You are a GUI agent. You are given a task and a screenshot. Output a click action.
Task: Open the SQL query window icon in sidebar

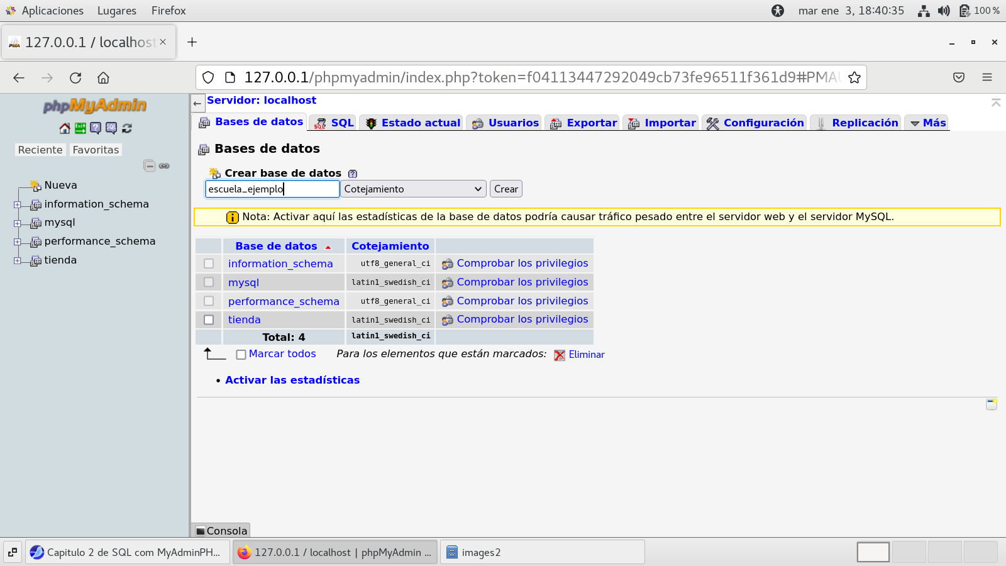click(x=111, y=128)
